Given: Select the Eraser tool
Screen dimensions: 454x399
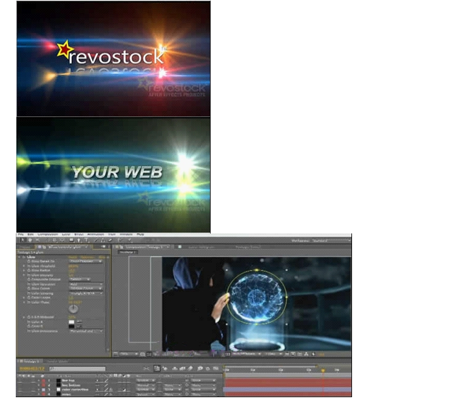Looking at the screenshot, I should click(110, 240).
